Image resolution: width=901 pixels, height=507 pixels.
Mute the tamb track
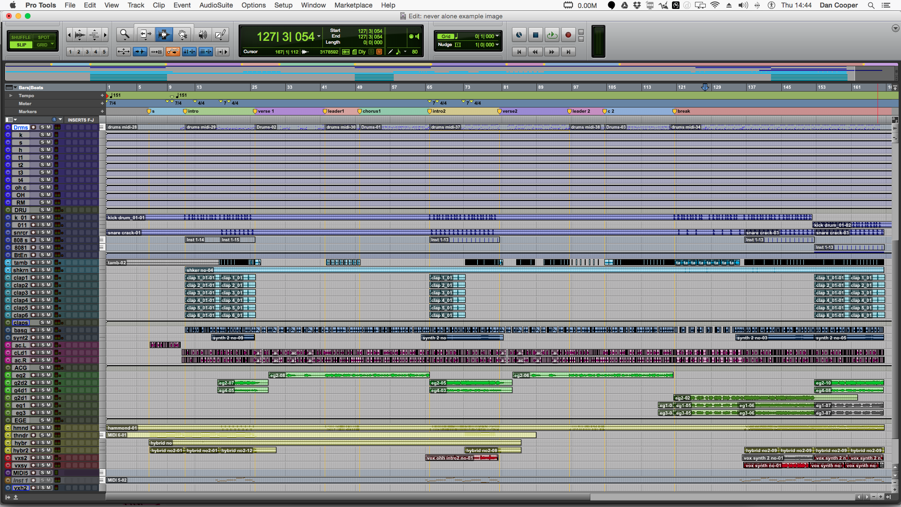click(48, 262)
